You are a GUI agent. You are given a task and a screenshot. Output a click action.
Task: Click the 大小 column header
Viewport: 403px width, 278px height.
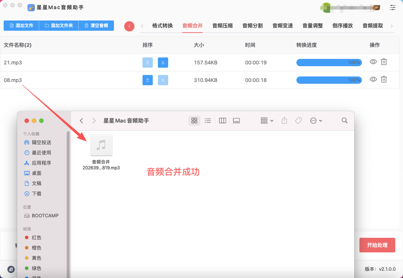(199, 45)
